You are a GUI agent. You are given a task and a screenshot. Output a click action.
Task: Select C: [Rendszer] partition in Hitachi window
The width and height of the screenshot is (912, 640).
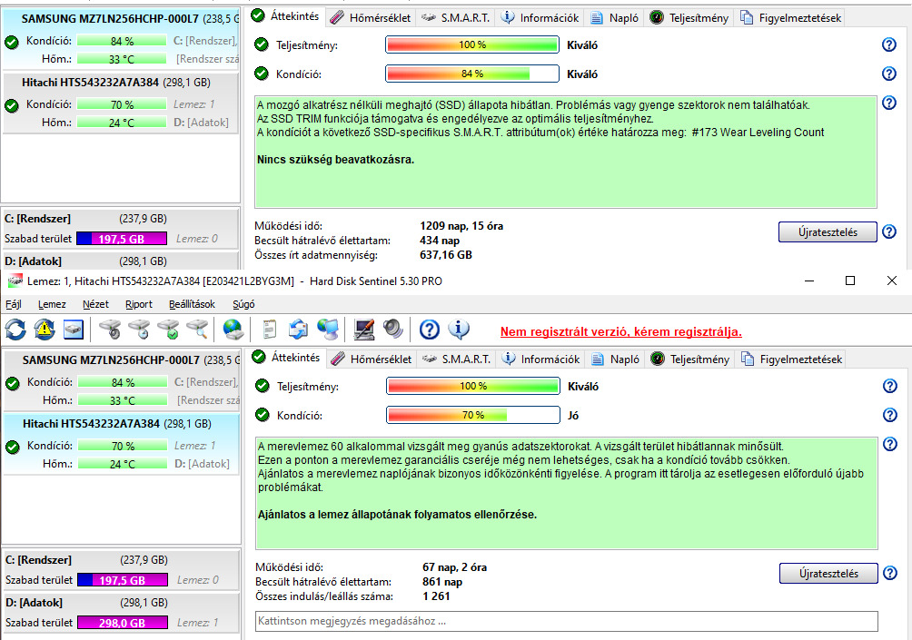point(122,570)
